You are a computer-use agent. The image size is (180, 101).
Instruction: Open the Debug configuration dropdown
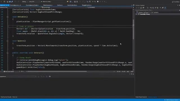pos(25,2)
